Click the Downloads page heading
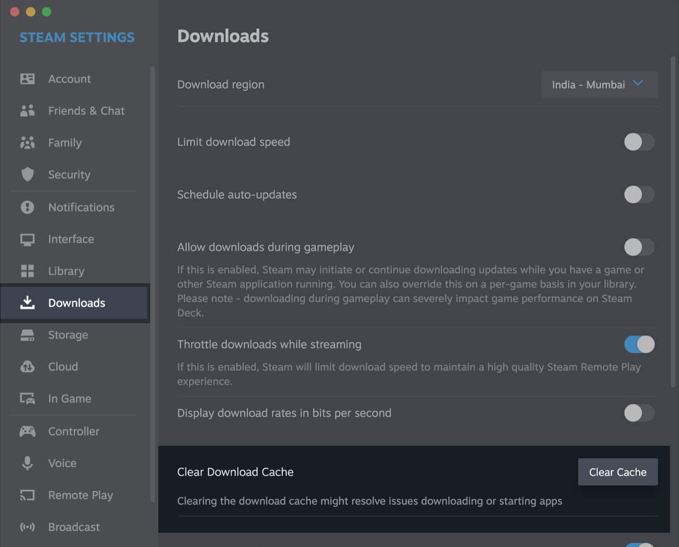Screen dimensions: 679x547 click(x=223, y=36)
